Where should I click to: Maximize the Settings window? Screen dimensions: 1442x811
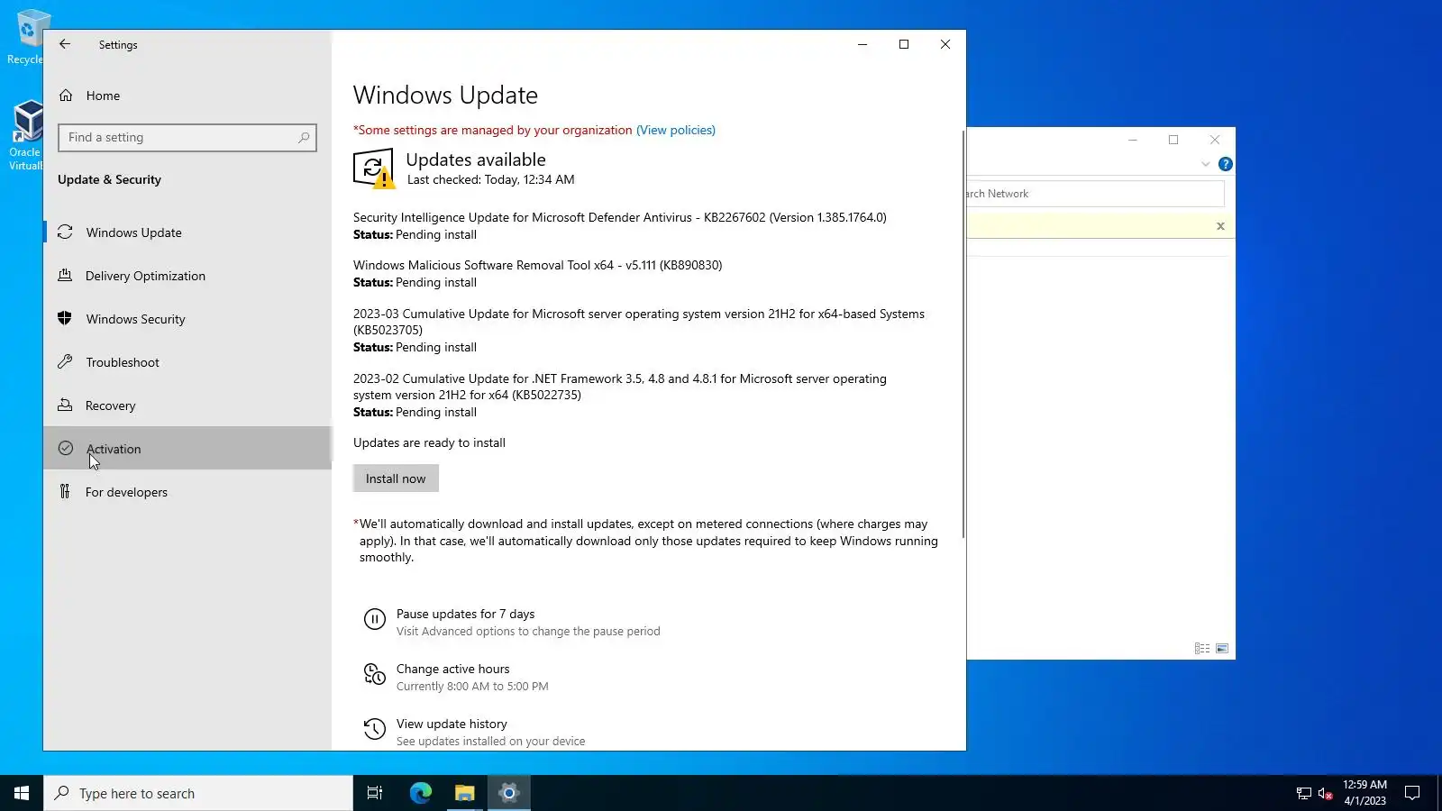tap(904, 44)
